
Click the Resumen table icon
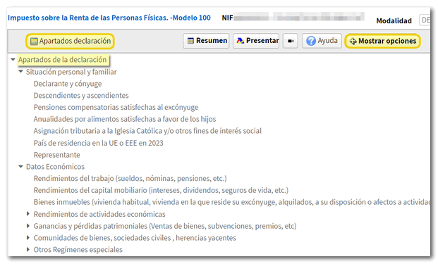click(190, 41)
